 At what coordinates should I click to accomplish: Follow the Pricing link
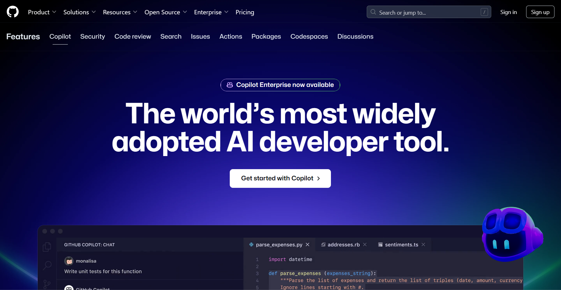pos(245,12)
